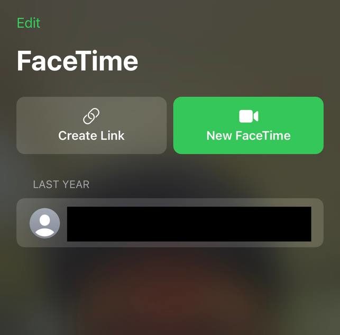Select the LAST YEAR section header
Screen dimensions: 340x335
click(x=61, y=185)
